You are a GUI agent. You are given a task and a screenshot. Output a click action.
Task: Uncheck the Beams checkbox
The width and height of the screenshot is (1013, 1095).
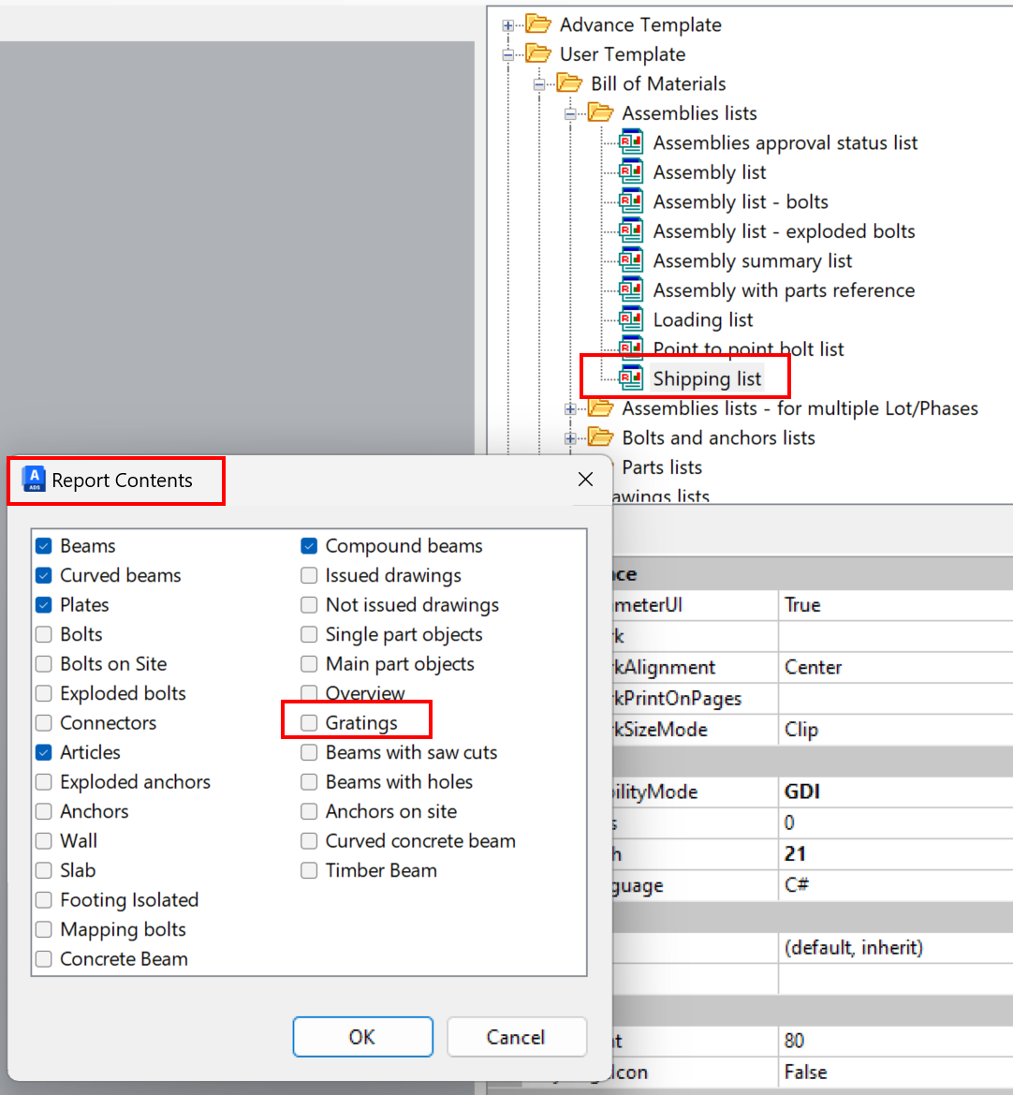43,545
